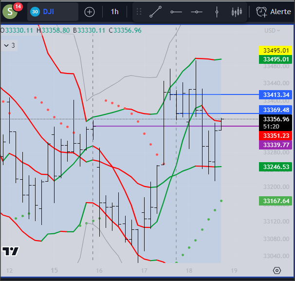Click the compare or add symbol plus icon
This screenshot has width=295, height=281.
[90, 12]
